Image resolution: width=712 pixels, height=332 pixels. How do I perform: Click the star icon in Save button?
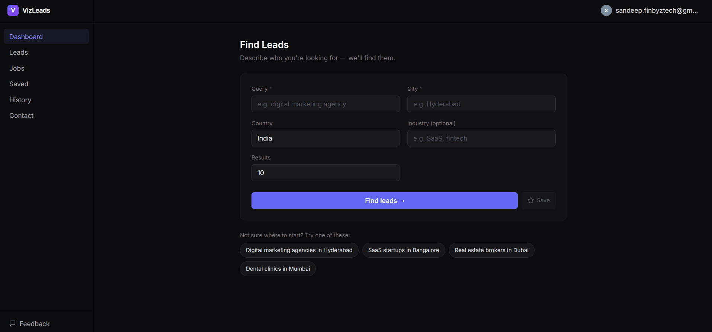(530, 200)
